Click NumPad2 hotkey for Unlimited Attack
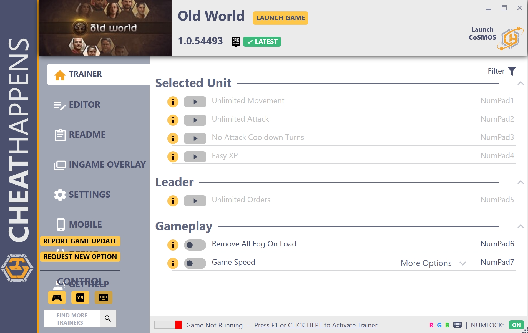The image size is (528, 333). [497, 119]
